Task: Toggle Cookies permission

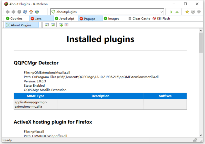Action: click(x=14, y=18)
